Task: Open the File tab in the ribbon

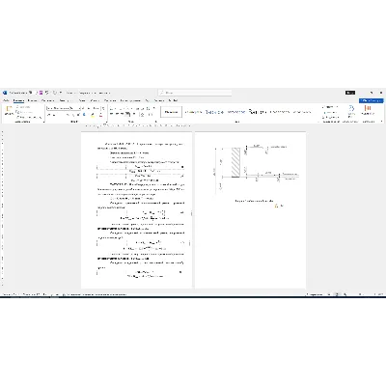Action: click(x=6, y=100)
